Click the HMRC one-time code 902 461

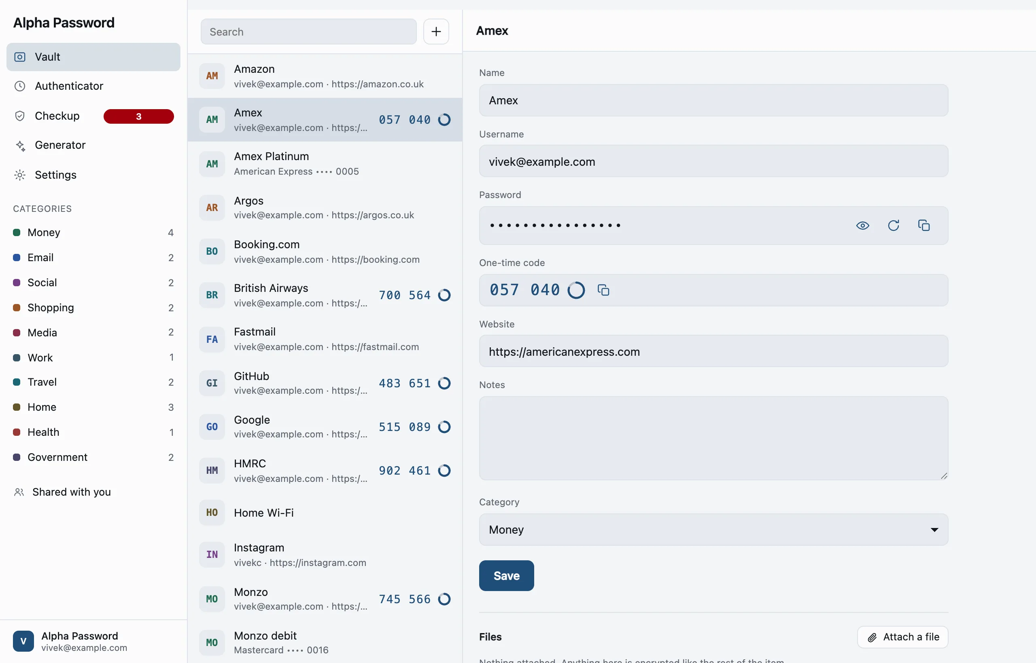(405, 471)
